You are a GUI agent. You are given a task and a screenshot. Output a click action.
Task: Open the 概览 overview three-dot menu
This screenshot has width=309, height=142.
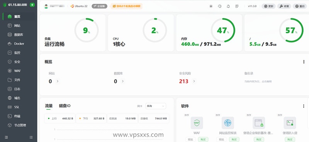[304, 62]
